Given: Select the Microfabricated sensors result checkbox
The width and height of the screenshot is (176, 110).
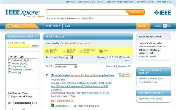Looking at the screenshot, I should [x=47, y=75].
